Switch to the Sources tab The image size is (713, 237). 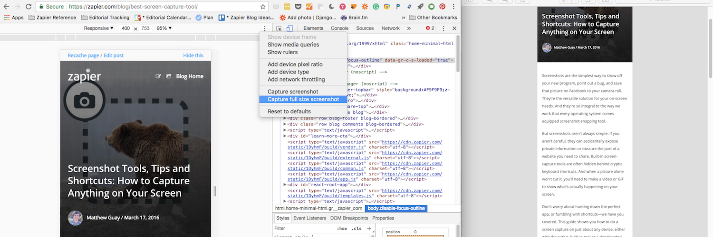coord(365,28)
